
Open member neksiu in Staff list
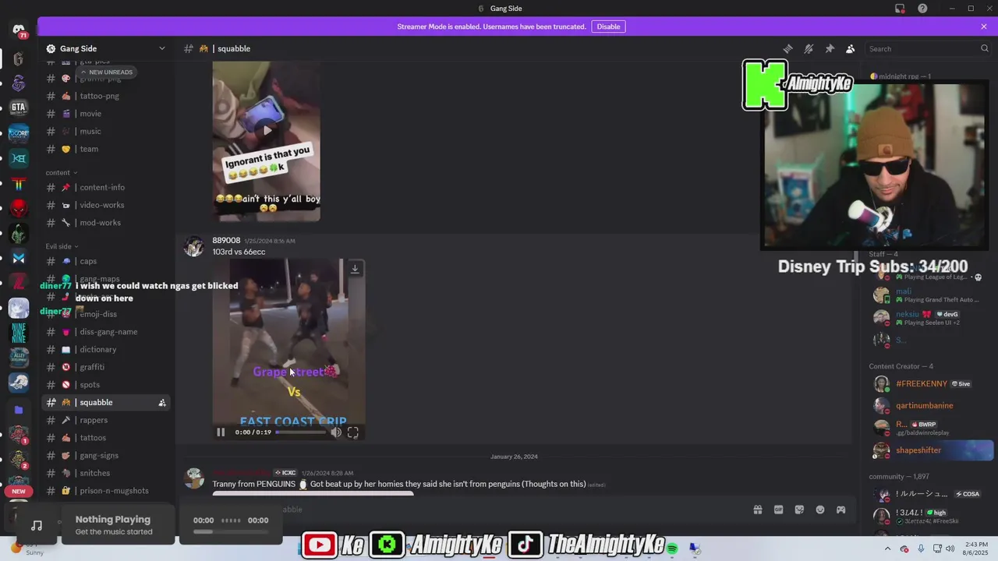coord(930,317)
